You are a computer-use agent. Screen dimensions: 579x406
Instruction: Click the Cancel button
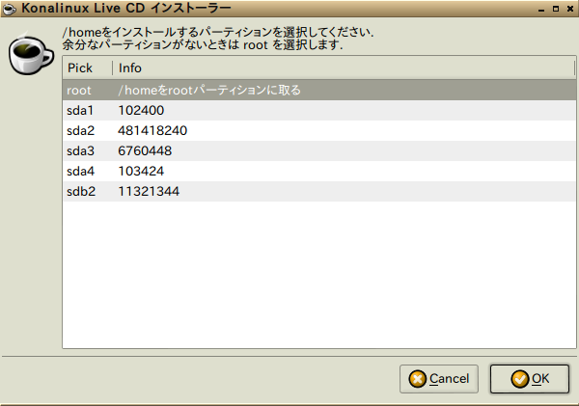click(x=439, y=379)
